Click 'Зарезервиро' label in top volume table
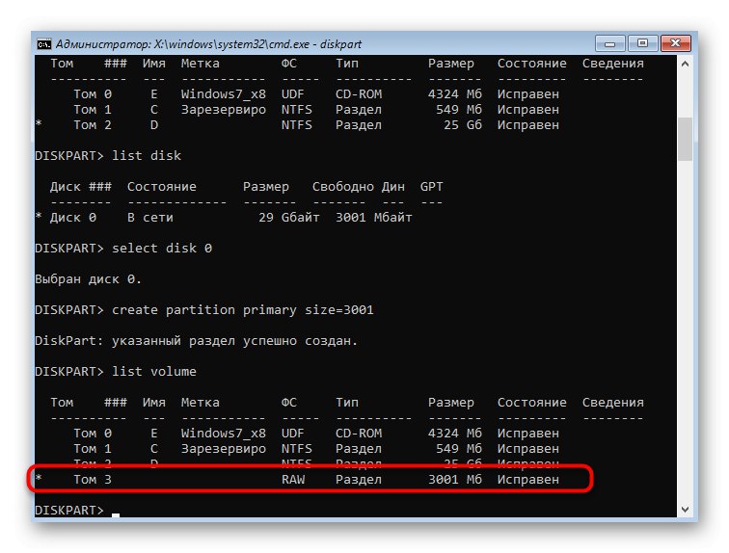Viewport: 729px width, 553px height. coord(223,110)
